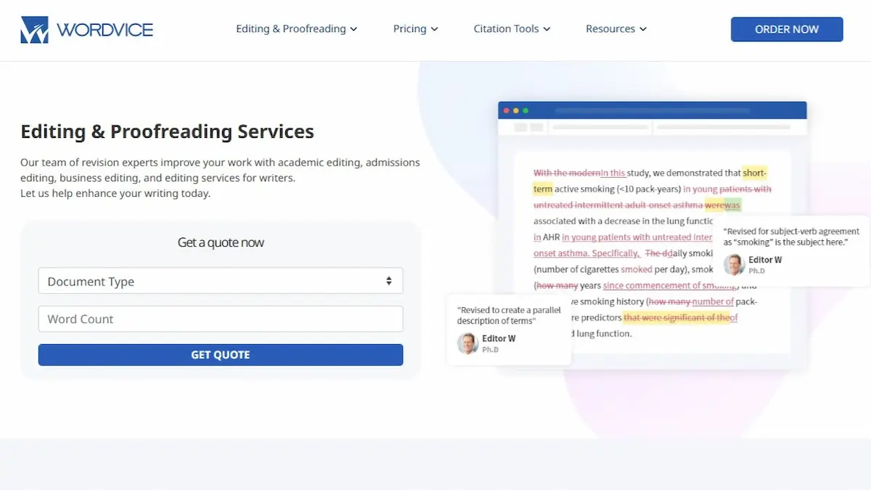Screen dimensions: 871x490
Task: Click the ORDER NOW button
Action: pyautogui.click(x=787, y=29)
